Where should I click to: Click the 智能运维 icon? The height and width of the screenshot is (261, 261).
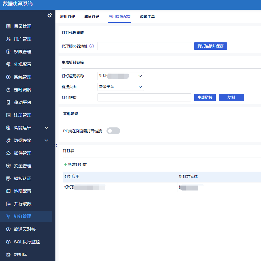pyautogui.click(x=8, y=128)
